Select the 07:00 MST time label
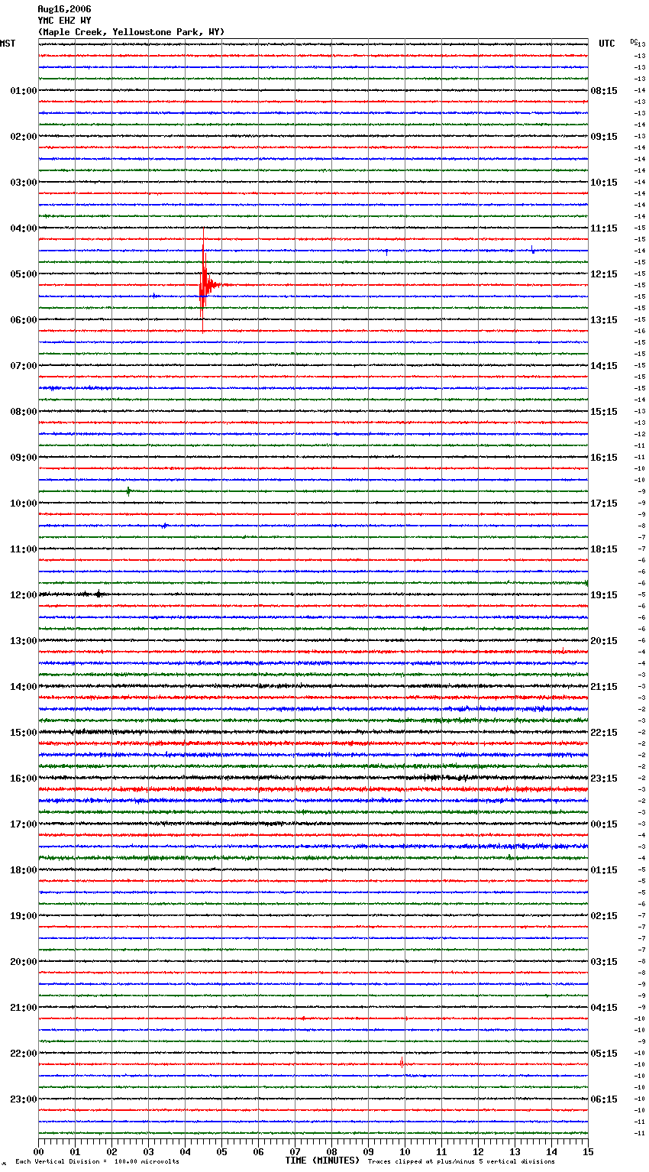Viewport: 649px width, 1172px height. (24, 366)
